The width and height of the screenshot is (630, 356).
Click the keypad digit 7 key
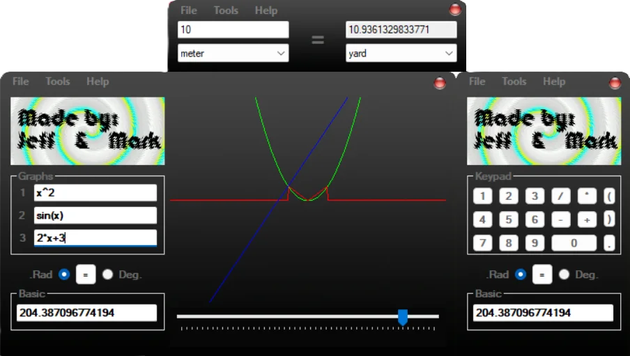point(482,243)
